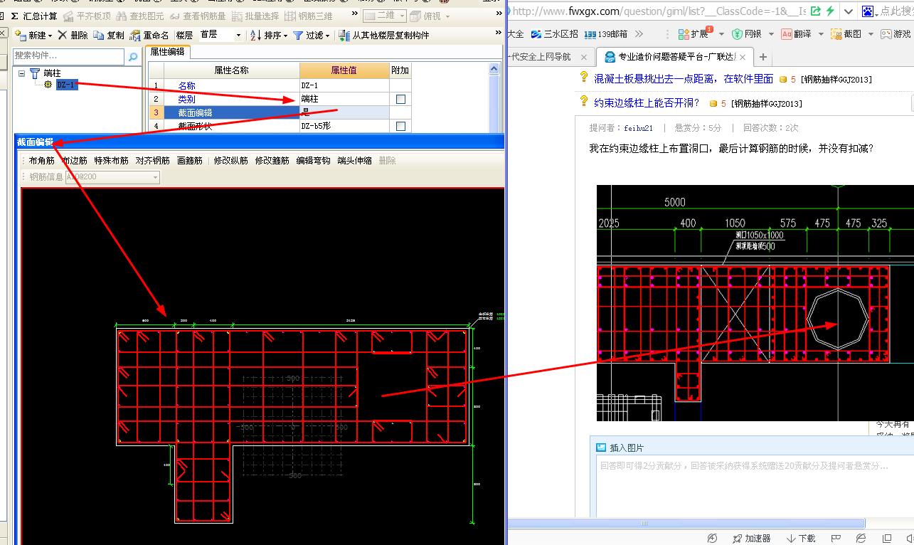Click the 重命名 button

tap(149, 35)
